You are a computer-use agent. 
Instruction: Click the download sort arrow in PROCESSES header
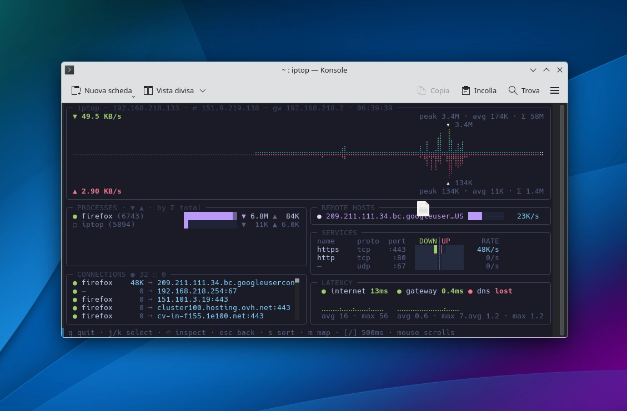(x=132, y=207)
